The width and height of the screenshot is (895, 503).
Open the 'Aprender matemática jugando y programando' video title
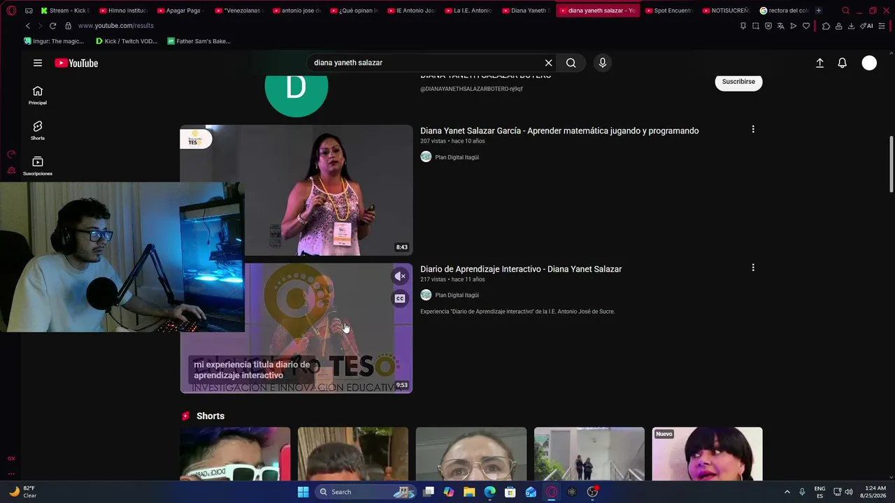click(559, 131)
